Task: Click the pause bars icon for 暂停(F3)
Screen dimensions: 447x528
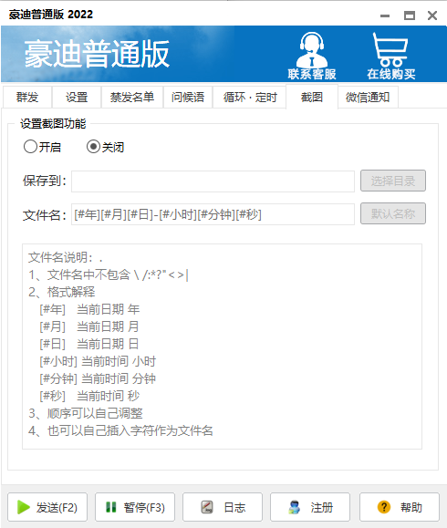Action: click(110, 507)
